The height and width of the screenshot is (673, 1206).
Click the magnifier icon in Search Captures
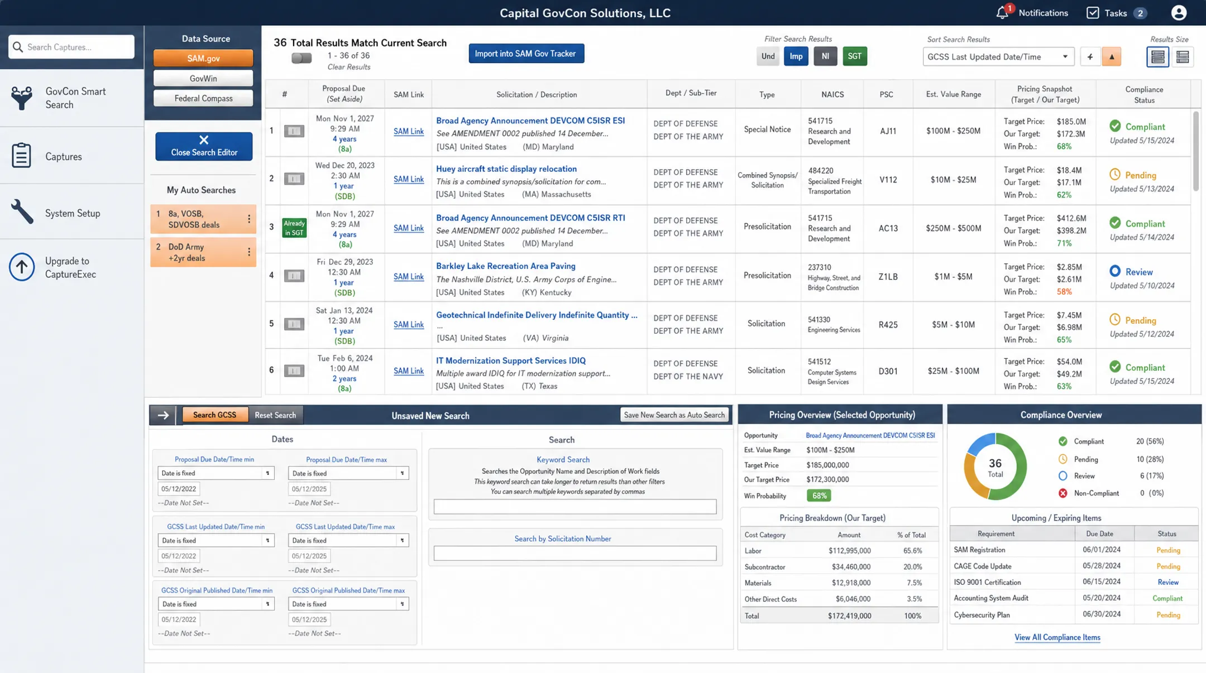(x=18, y=47)
